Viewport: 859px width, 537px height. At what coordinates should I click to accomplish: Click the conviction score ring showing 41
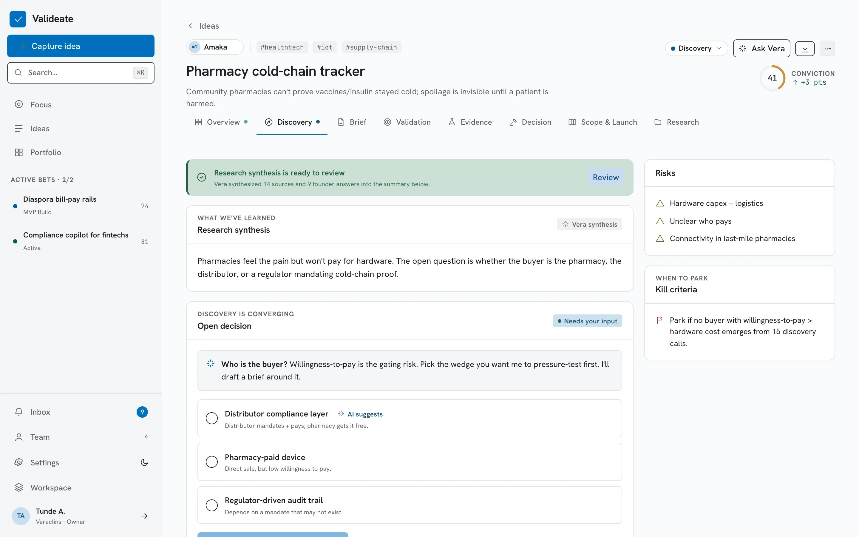coord(772,78)
